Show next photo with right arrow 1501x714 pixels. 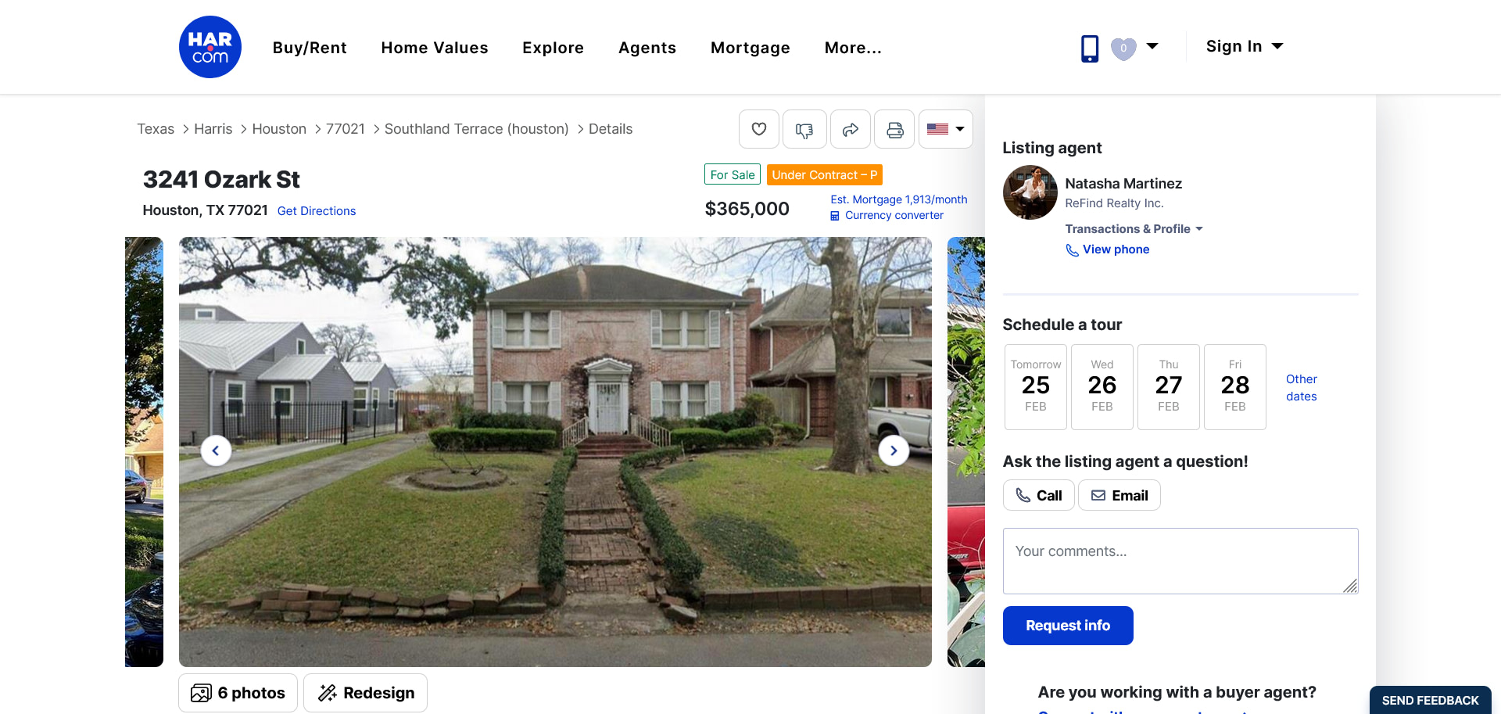pos(894,450)
